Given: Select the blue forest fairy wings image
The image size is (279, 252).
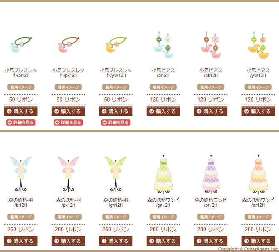Looking at the screenshot, I should click(21, 174).
